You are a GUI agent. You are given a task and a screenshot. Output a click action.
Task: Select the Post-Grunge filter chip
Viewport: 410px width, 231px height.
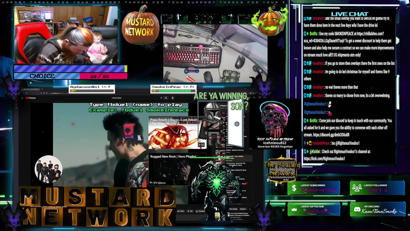point(233,209)
